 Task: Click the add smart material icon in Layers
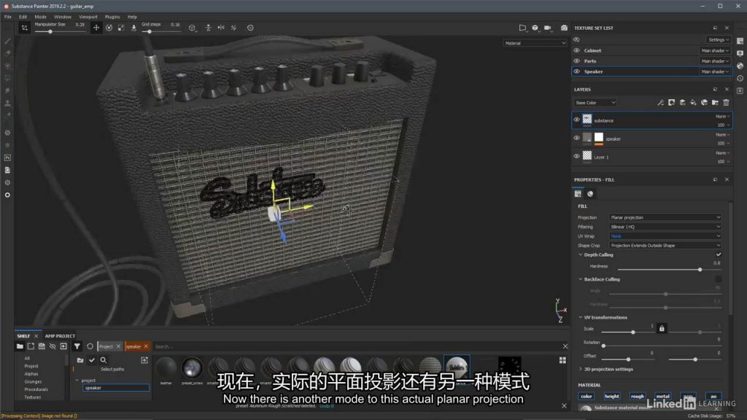pos(704,102)
